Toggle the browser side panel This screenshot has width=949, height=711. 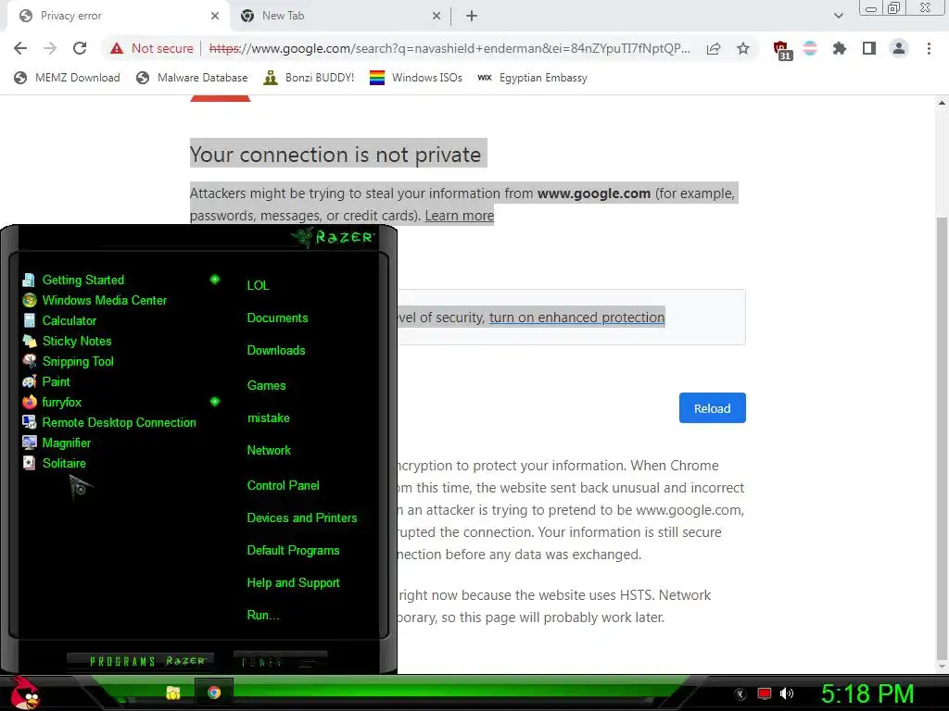869,48
